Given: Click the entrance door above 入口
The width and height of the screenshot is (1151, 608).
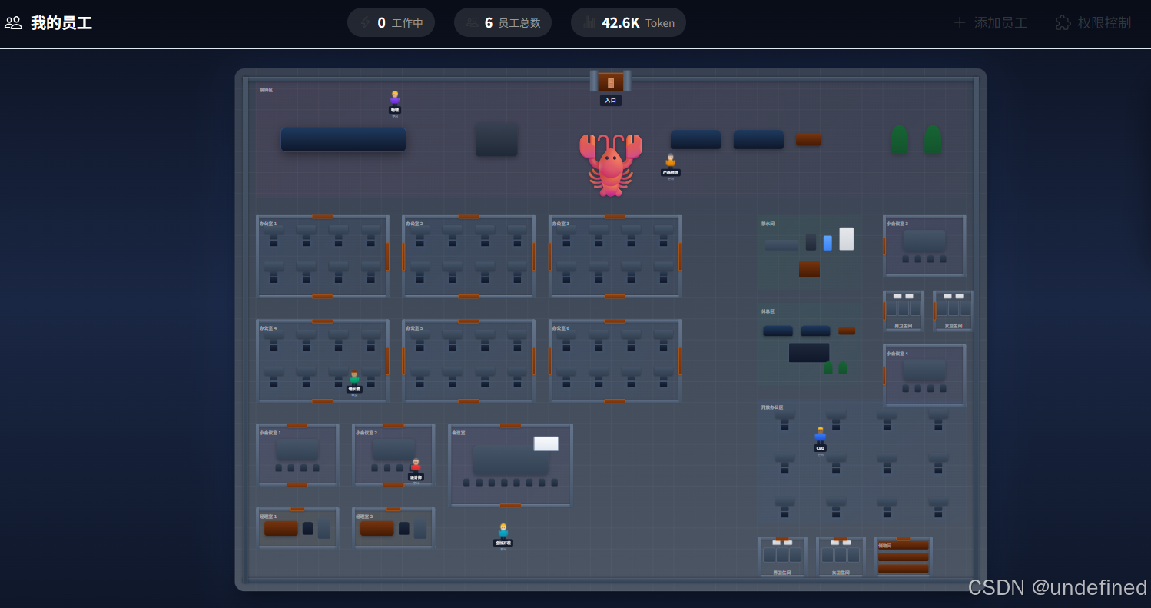Looking at the screenshot, I should tap(611, 81).
